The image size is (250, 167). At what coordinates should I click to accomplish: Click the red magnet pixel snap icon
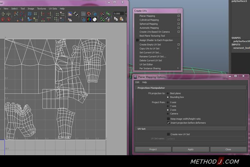coord(89,14)
